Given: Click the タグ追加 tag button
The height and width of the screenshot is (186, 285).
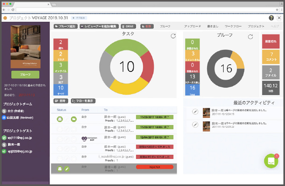Looking at the screenshot, I should pos(79,18).
